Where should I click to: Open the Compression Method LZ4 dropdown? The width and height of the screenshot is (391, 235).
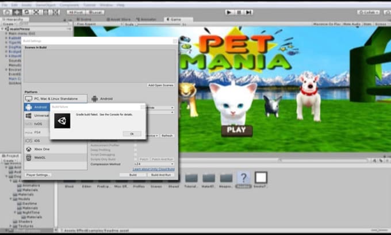[x=154, y=164]
